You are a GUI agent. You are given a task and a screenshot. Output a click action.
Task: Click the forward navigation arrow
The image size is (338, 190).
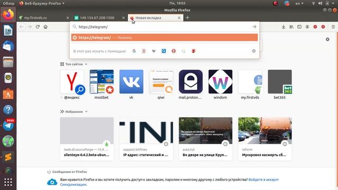pos(30,27)
